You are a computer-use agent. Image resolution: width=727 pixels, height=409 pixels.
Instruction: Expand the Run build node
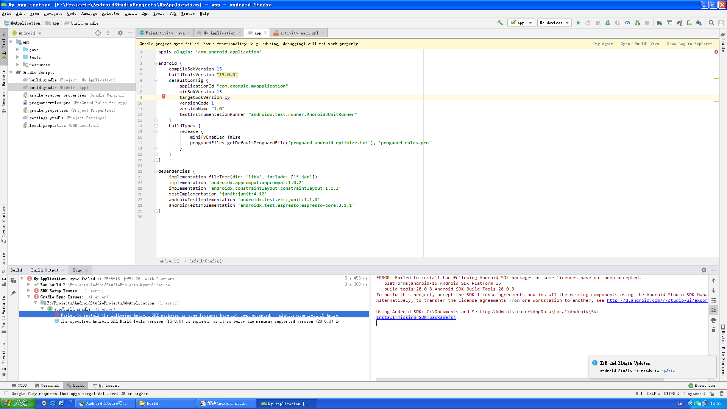(x=28, y=285)
